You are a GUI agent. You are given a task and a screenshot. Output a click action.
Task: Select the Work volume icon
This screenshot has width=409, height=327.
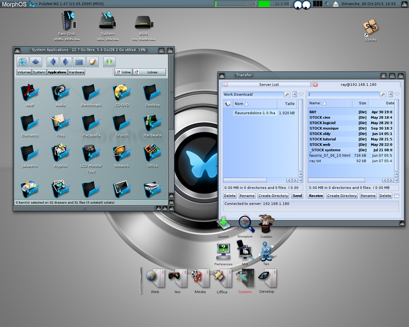pyautogui.click(x=144, y=23)
